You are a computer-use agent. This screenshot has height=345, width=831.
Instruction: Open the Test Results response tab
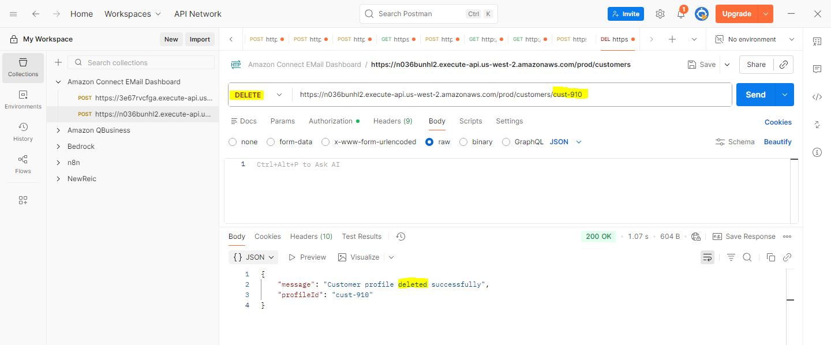click(x=361, y=237)
